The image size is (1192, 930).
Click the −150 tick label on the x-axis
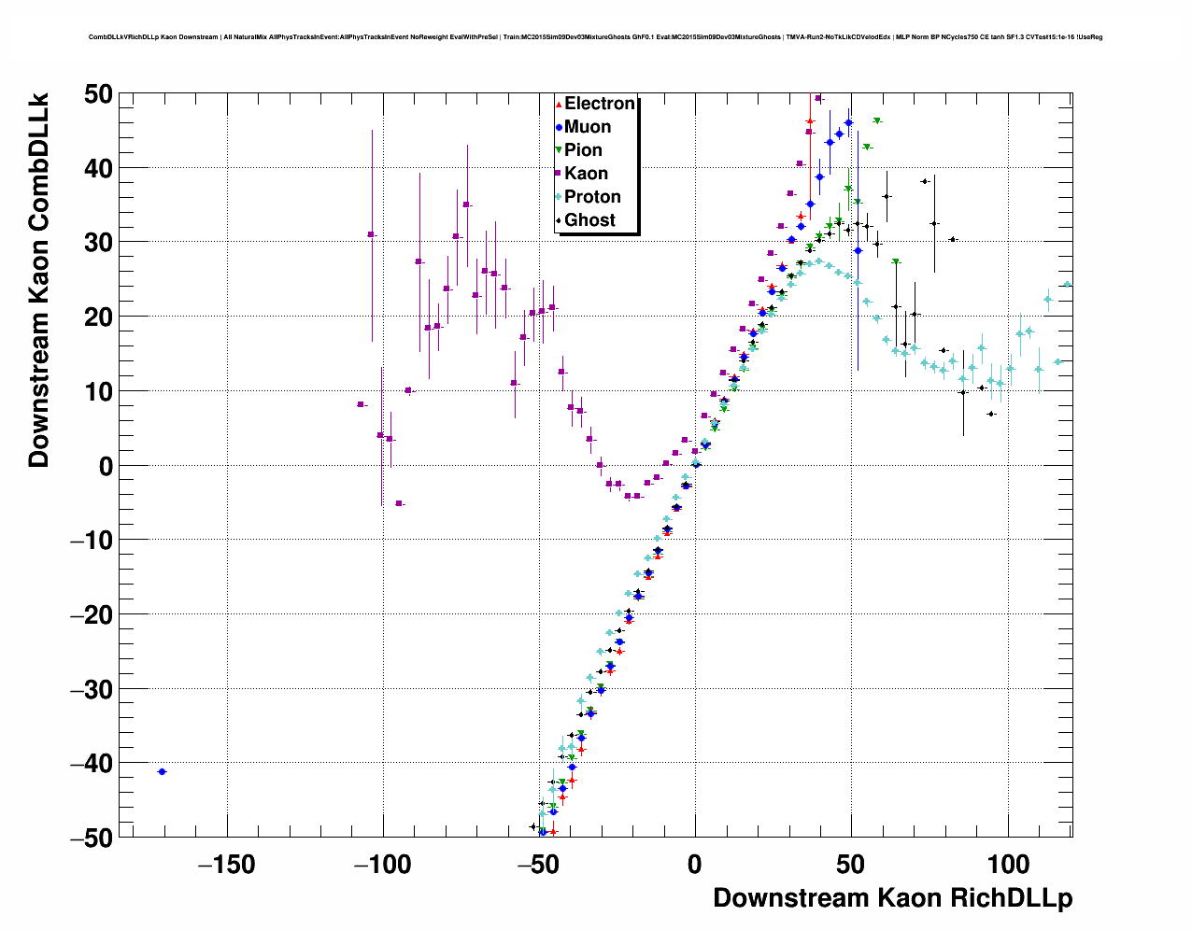click(x=227, y=865)
